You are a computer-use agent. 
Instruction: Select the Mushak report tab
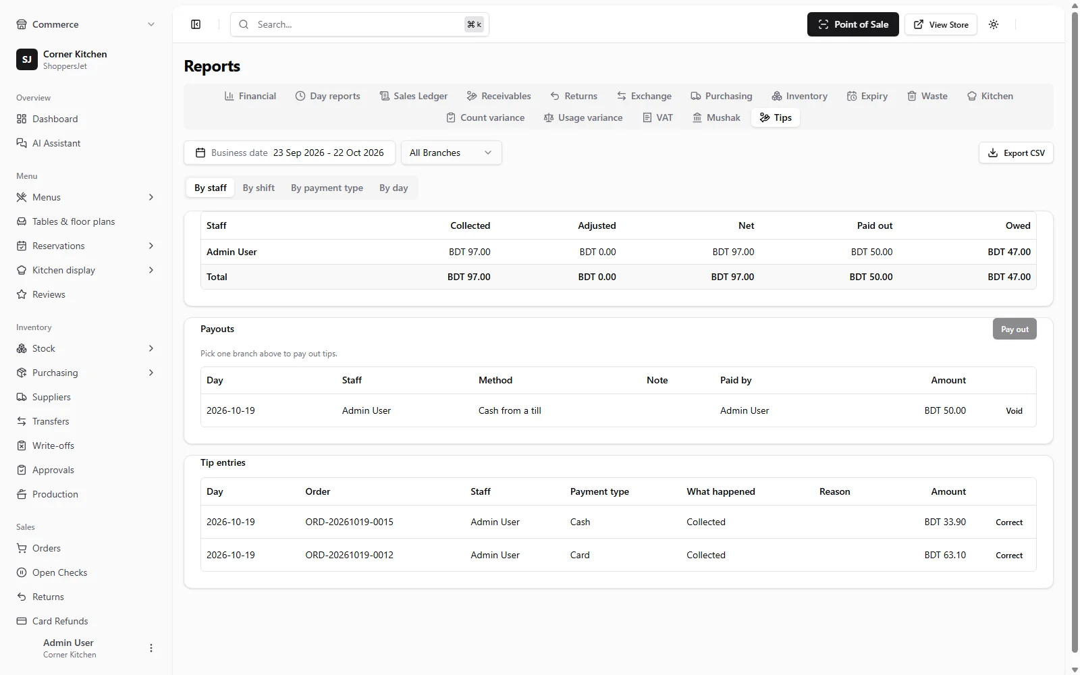(x=716, y=117)
